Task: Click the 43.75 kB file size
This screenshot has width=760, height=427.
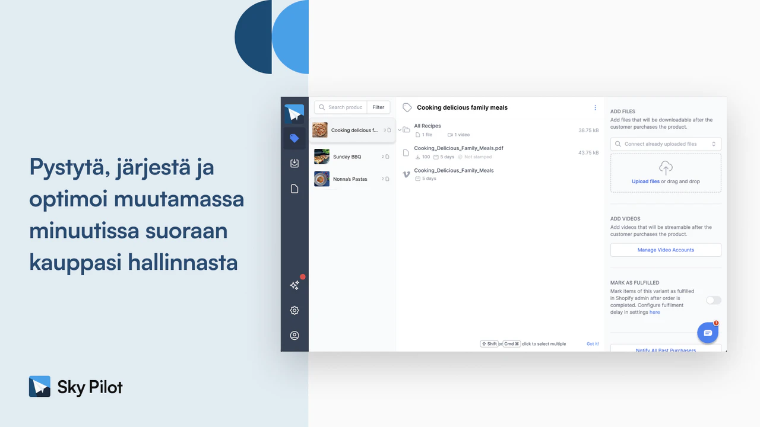Action: point(588,152)
